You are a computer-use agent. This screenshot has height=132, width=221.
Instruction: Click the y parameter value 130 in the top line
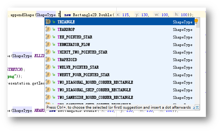click(x=144, y=15)
